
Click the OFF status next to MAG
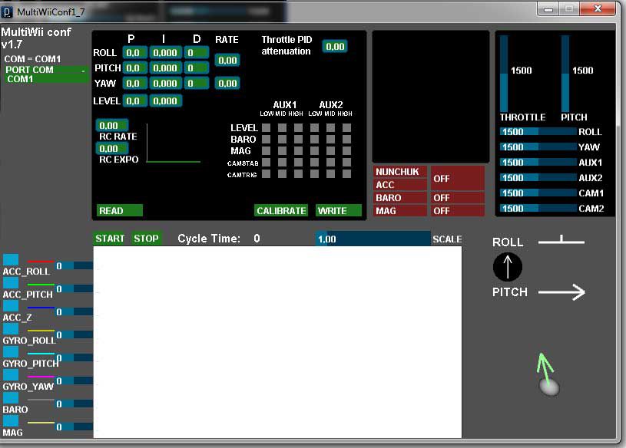(458, 210)
